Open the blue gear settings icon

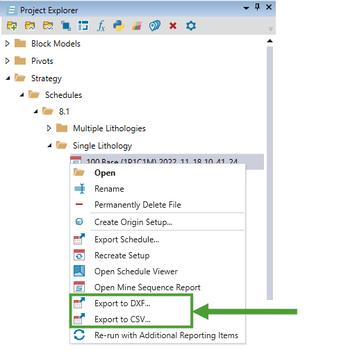click(191, 26)
